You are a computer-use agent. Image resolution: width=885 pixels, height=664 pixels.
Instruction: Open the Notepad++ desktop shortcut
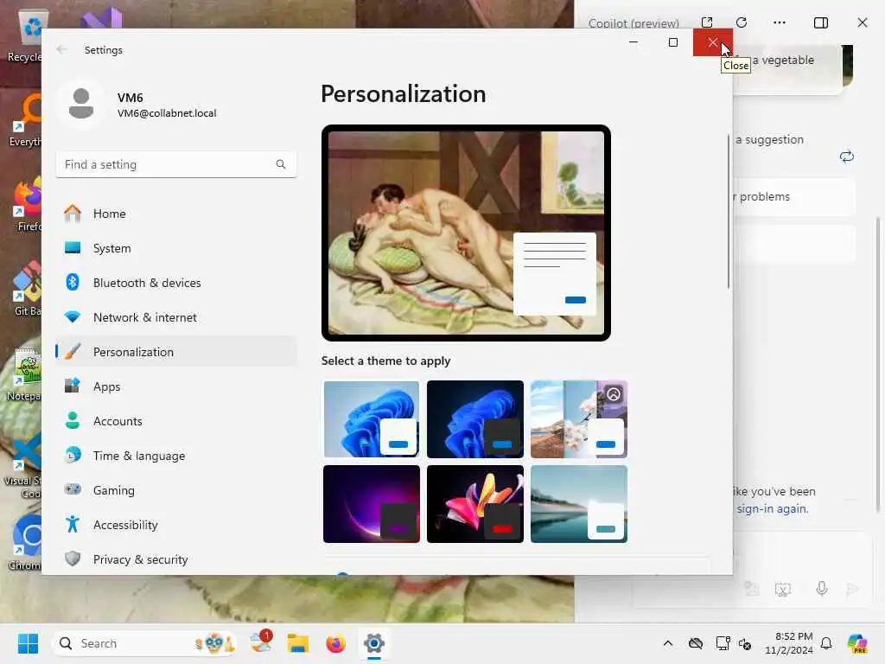tap(23, 373)
